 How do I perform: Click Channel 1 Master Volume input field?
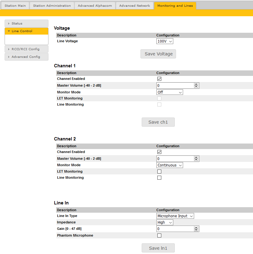175,86
